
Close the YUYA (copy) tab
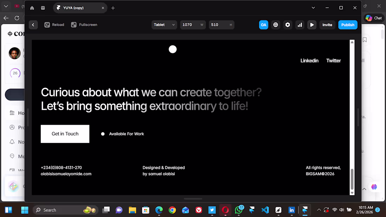pyautogui.click(x=103, y=8)
